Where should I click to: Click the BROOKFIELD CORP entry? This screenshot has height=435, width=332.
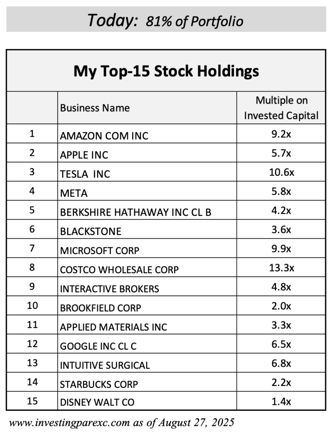pyautogui.click(x=100, y=308)
